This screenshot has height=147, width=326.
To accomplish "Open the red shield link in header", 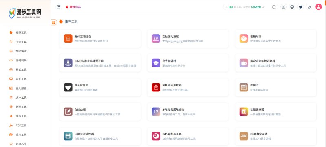I will point(73,7).
